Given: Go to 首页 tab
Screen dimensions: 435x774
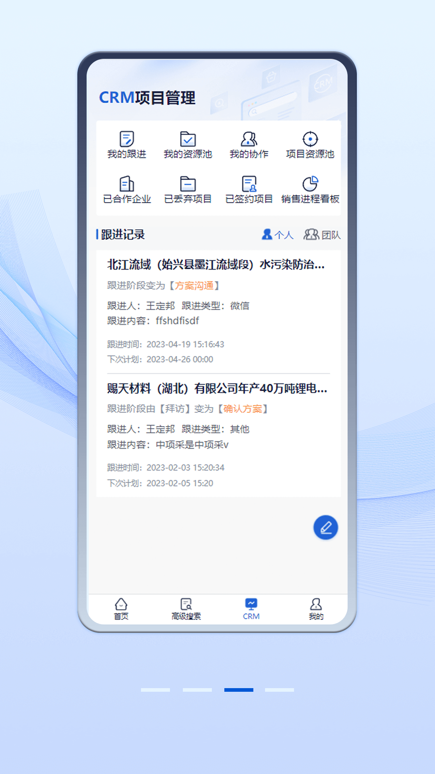Looking at the screenshot, I should pyautogui.click(x=121, y=609).
